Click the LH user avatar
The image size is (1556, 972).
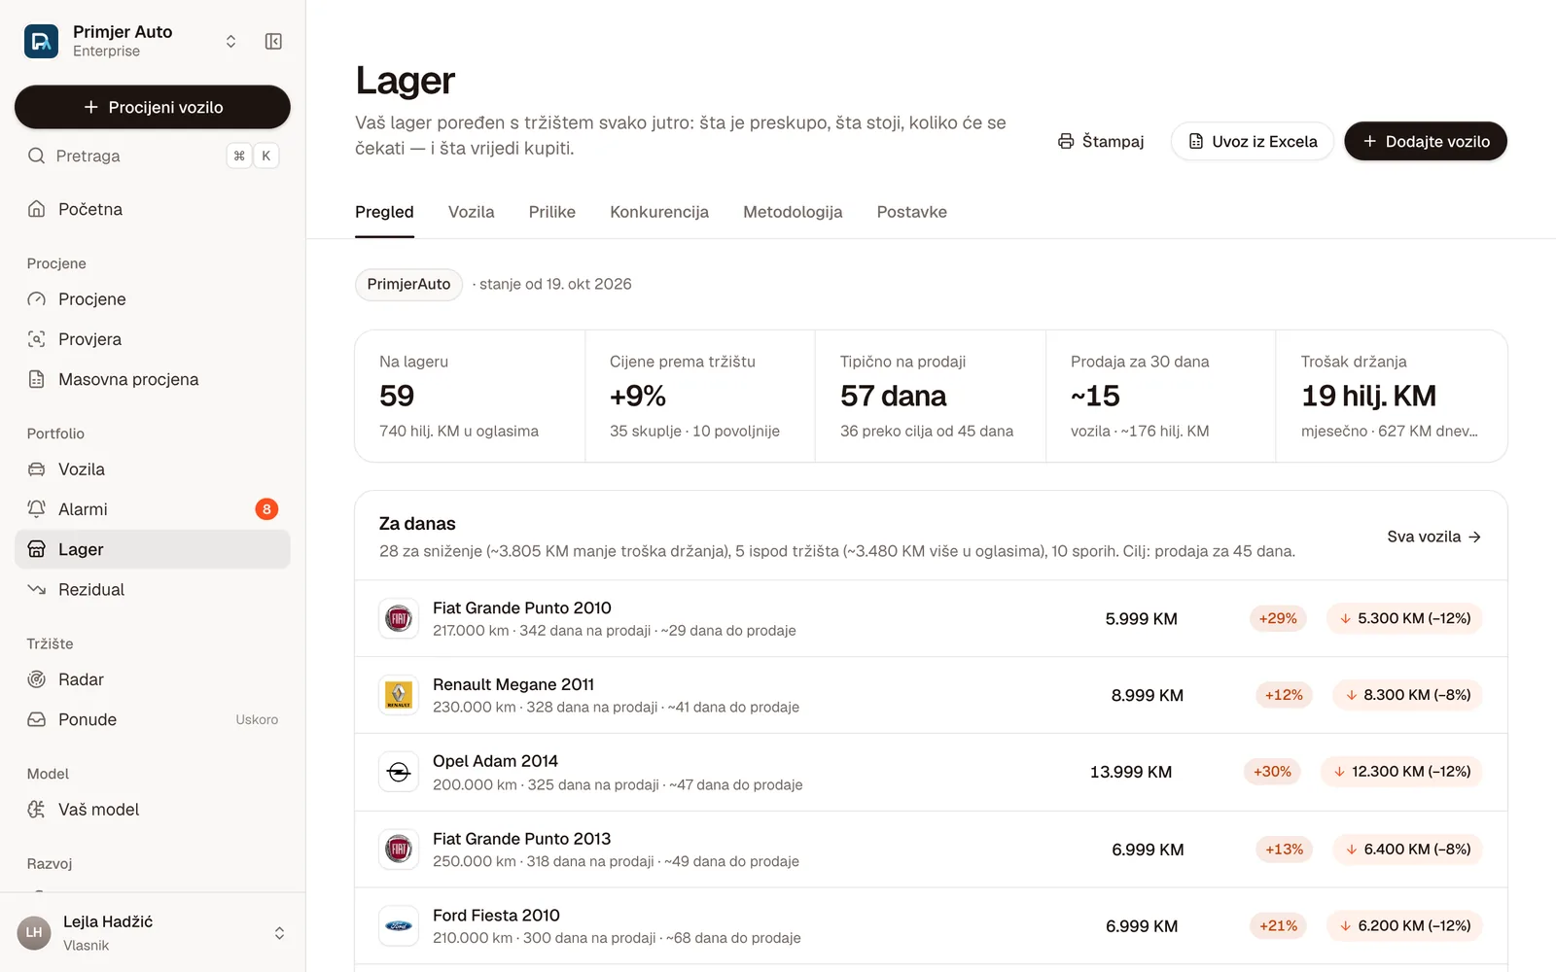pos(34,933)
